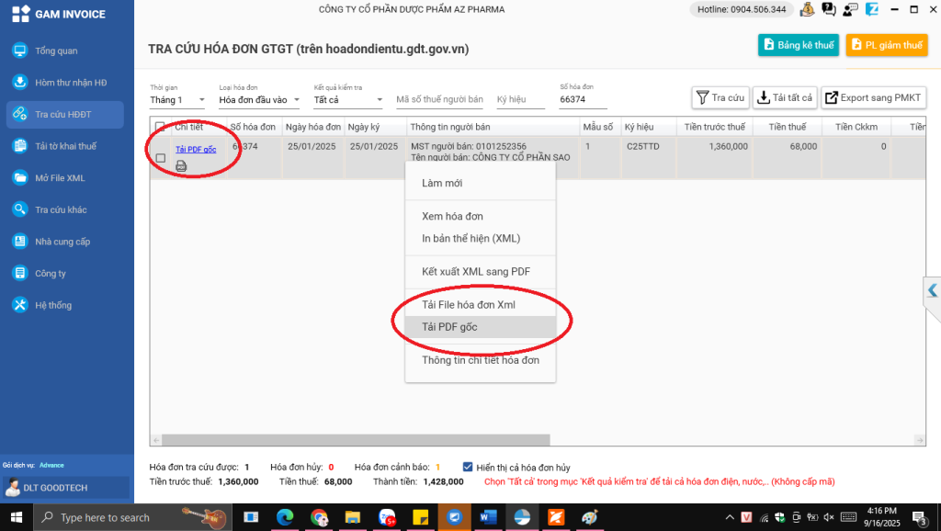Open the Loại hóa đơn dropdown
This screenshot has height=531, width=941.
point(259,99)
